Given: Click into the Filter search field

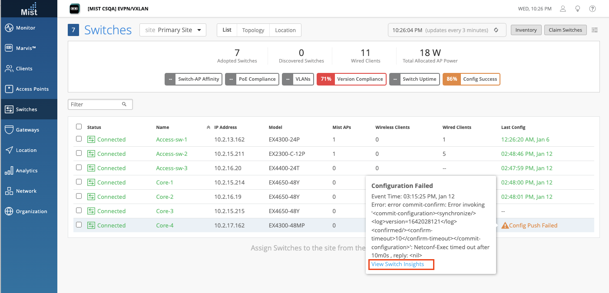Looking at the screenshot, I should (x=96, y=104).
